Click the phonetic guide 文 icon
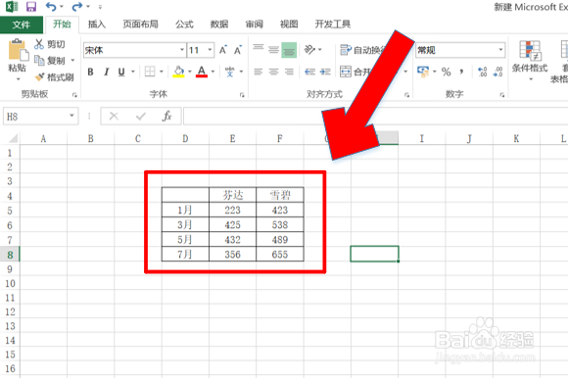This screenshot has height=378, width=568. pos(229,71)
